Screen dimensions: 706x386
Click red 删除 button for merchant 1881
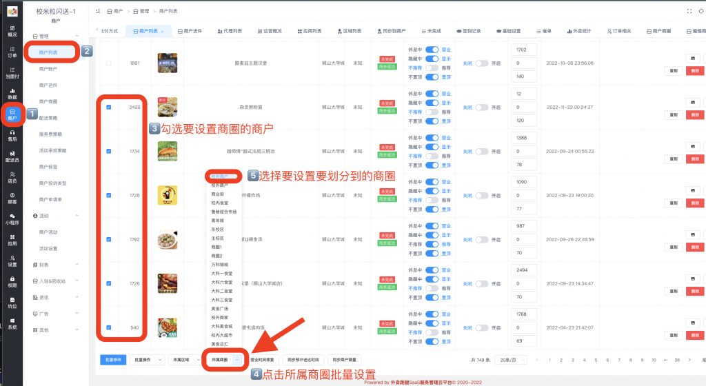695,71
